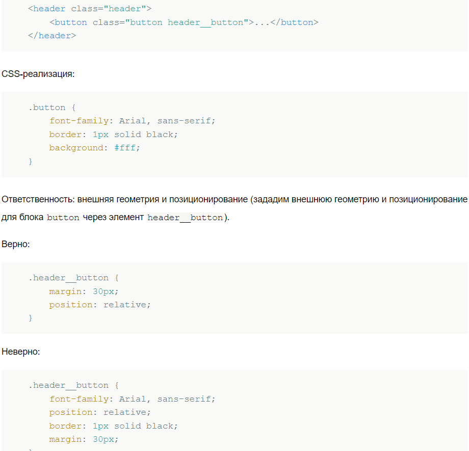The height and width of the screenshot is (451, 469).
Task: Click font-family line in the "Неверно" block
Action: tap(133, 399)
